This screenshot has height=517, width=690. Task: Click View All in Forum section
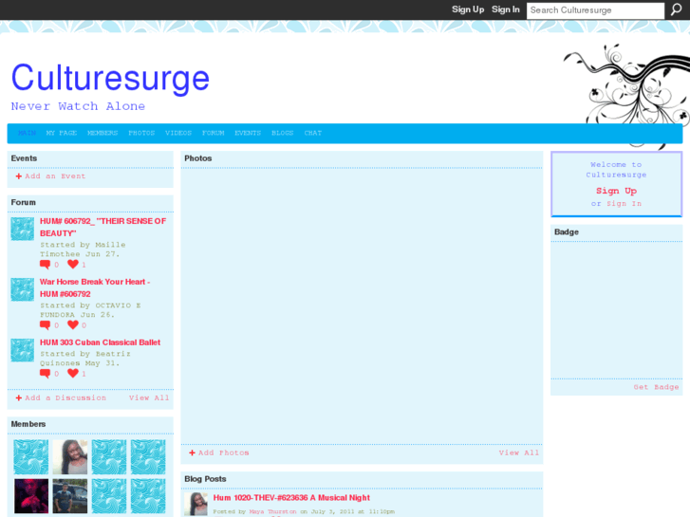point(149,397)
